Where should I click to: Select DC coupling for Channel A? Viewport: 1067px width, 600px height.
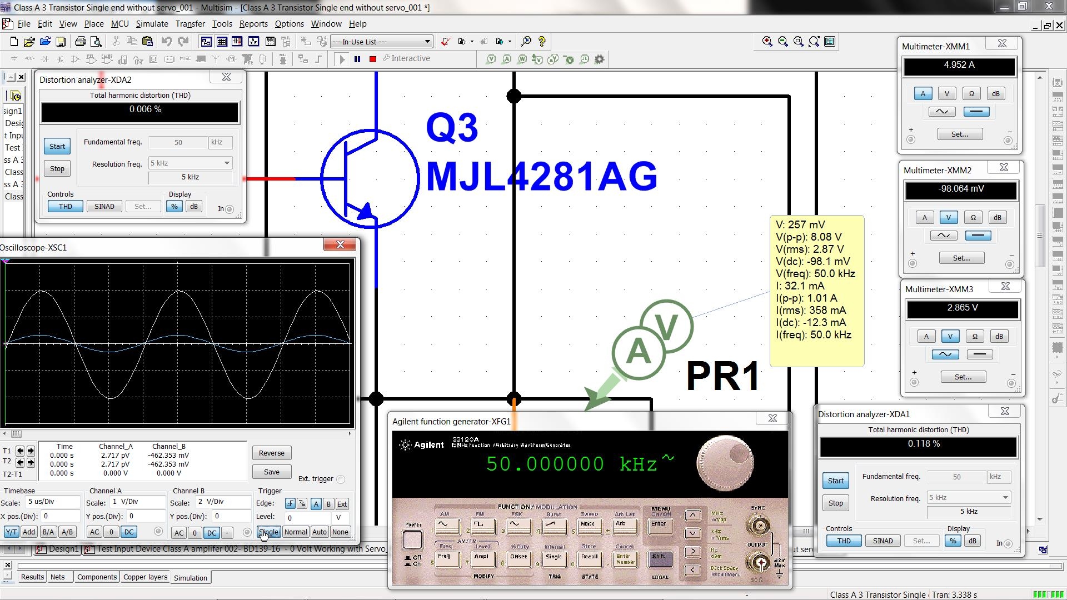129,532
